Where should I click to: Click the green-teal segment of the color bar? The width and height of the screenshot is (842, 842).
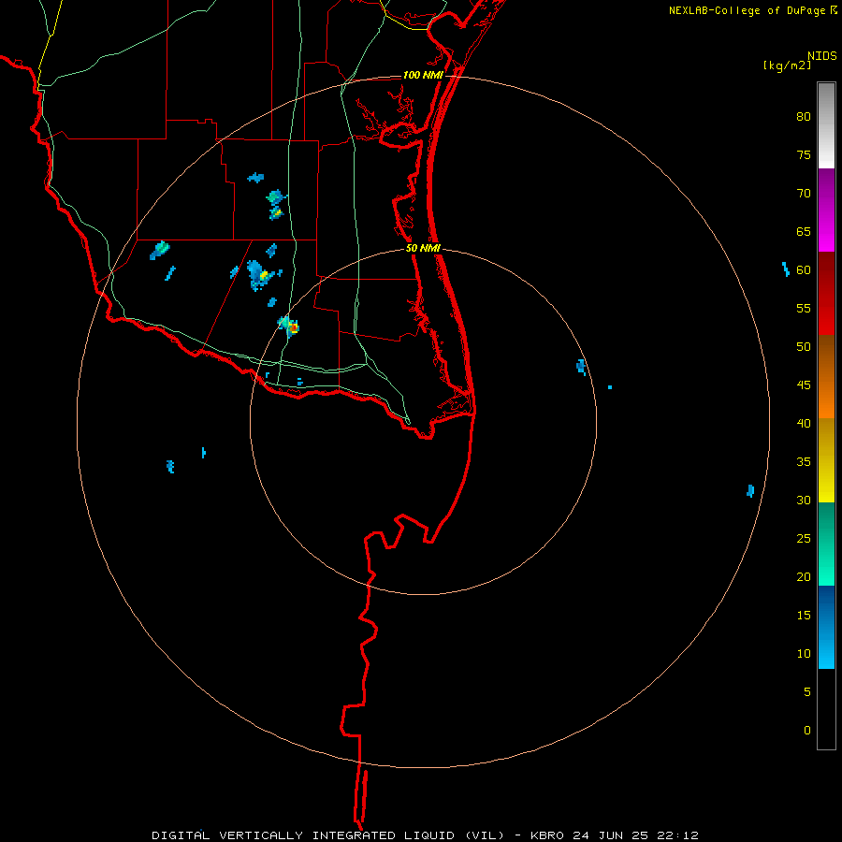point(826,544)
